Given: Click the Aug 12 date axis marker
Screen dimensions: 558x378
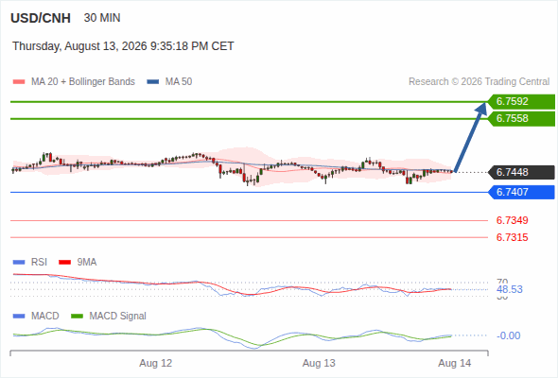Looking at the screenshot, I should 155,363.
